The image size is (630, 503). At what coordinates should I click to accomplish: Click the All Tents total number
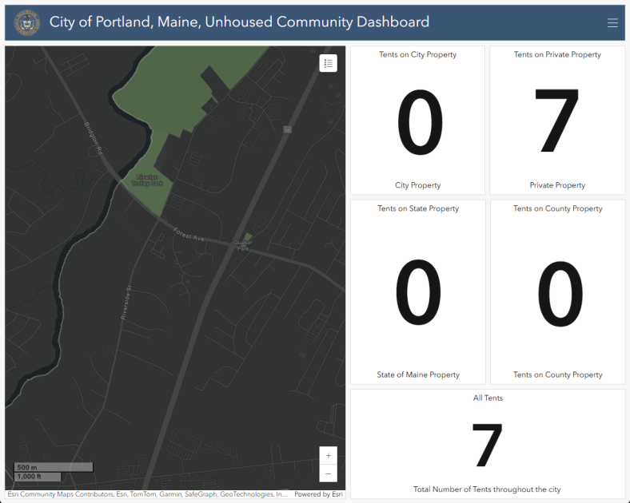coord(487,445)
